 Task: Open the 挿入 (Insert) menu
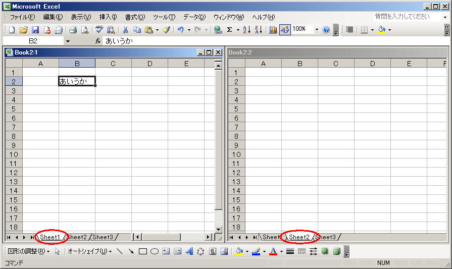pos(108,17)
